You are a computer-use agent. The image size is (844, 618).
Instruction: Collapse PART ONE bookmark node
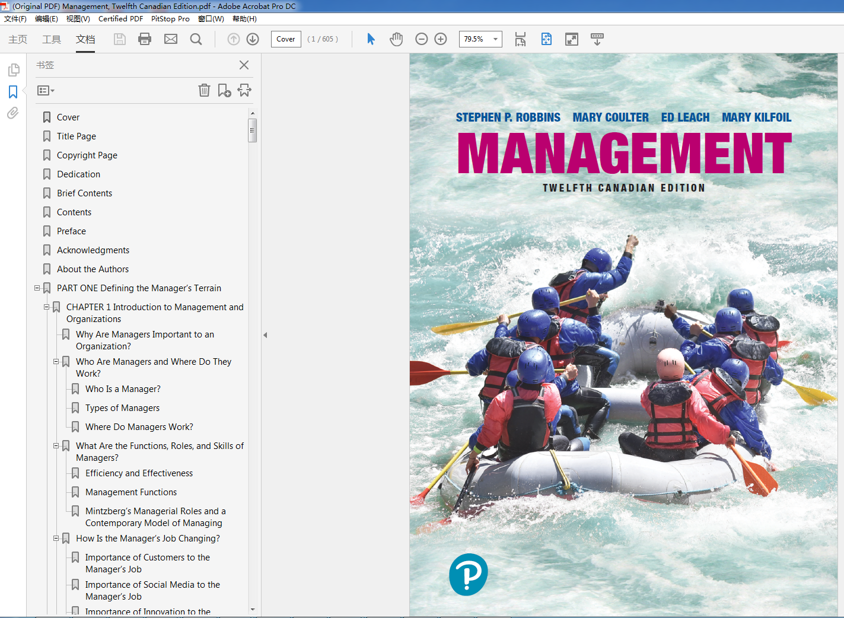37,288
